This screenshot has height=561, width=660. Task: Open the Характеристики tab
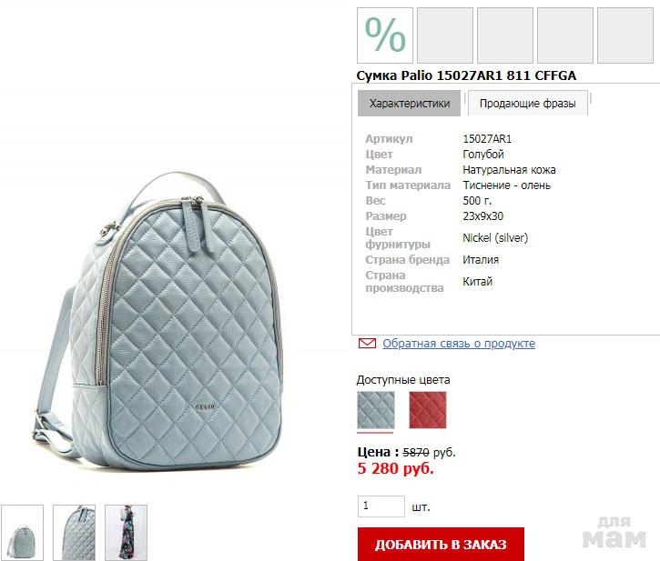pyautogui.click(x=409, y=103)
